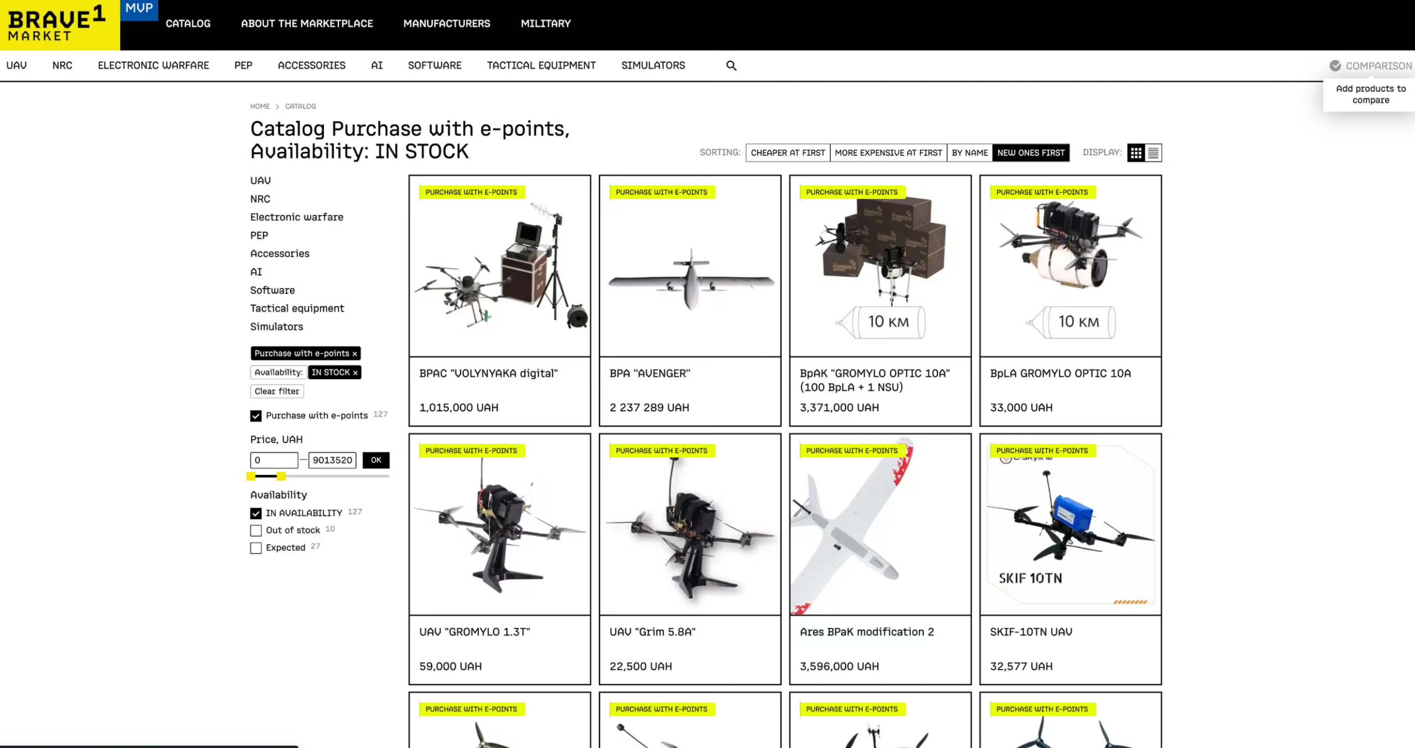This screenshot has height=748, width=1415.
Task: Select TACTICAL EQUIPMENT category tab
Action: pyautogui.click(x=541, y=65)
